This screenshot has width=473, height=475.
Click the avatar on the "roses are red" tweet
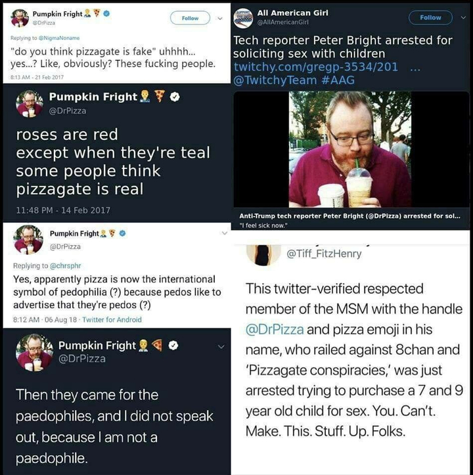[x=30, y=104]
